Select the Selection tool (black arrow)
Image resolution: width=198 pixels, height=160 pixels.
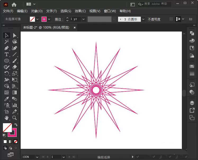(6, 35)
